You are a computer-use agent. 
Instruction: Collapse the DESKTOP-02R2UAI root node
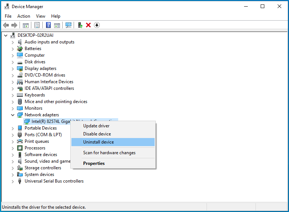click(x=6, y=35)
